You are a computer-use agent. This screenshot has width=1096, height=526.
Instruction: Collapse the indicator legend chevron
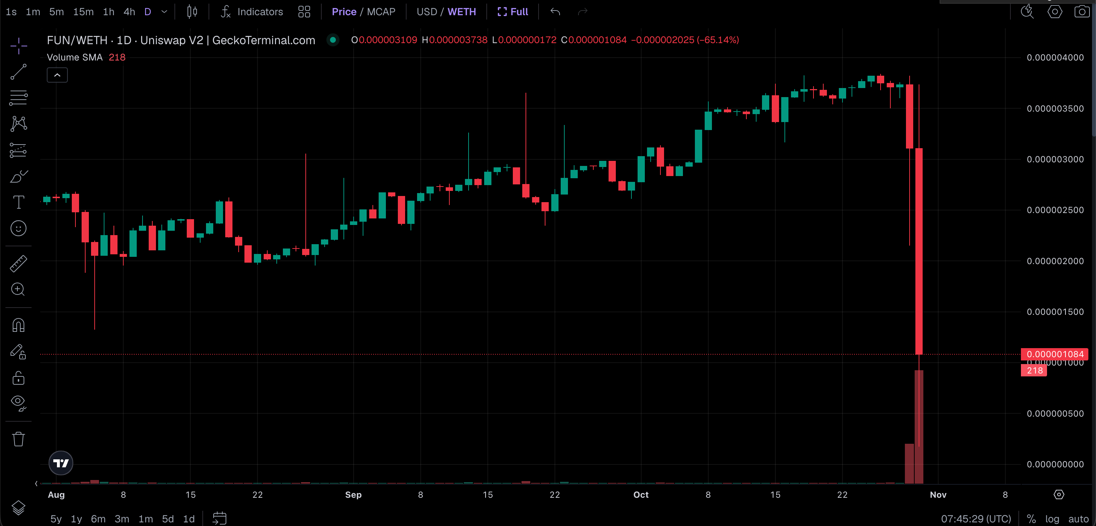point(57,75)
